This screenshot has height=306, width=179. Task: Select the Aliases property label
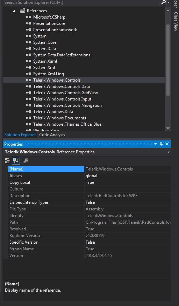(x=16, y=176)
